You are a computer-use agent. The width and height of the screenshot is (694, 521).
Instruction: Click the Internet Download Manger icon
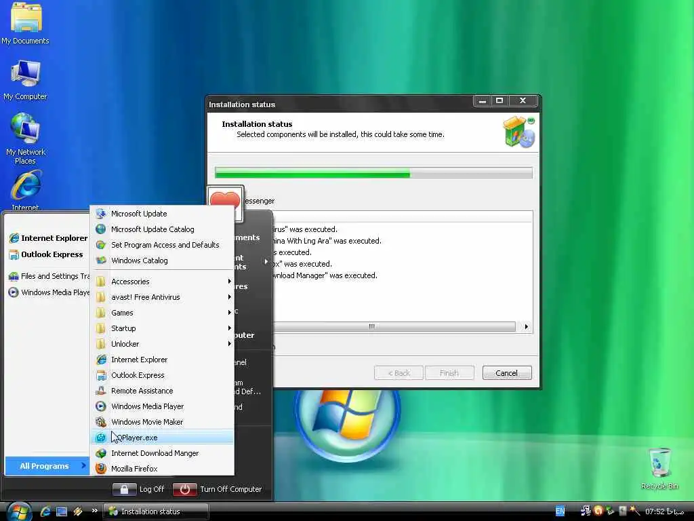(x=101, y=453)
